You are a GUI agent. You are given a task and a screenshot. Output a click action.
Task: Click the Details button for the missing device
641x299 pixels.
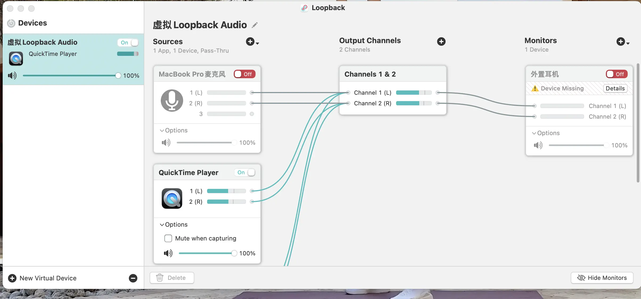tap(615, 89)
